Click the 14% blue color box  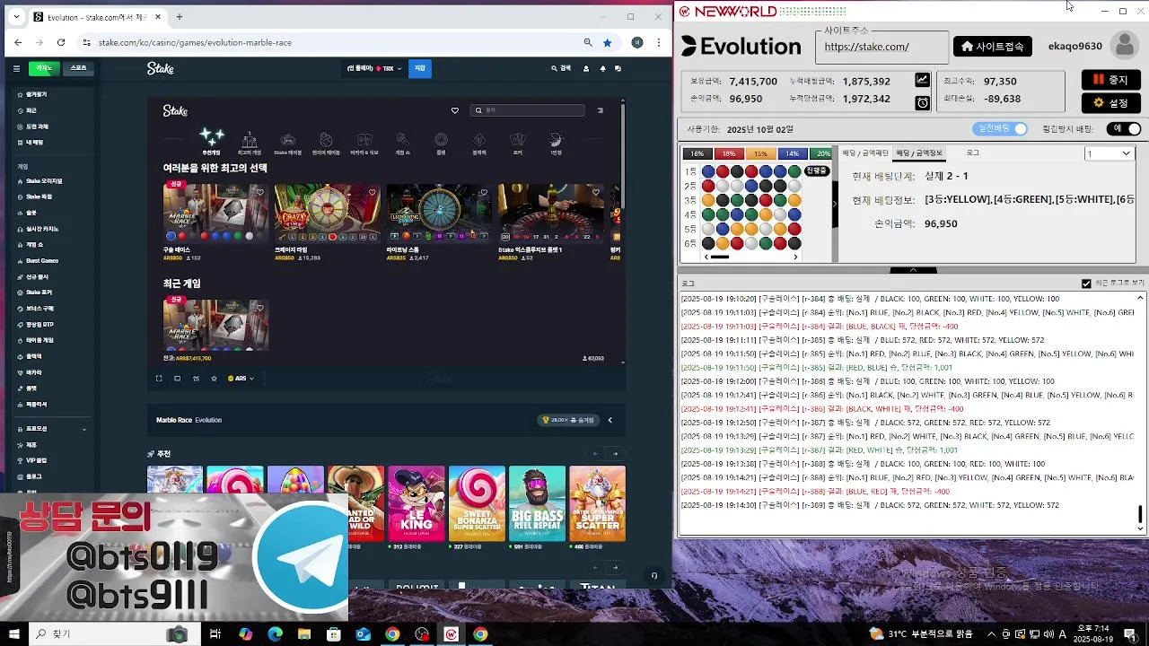pyautogui.click(x=792, y=153)
